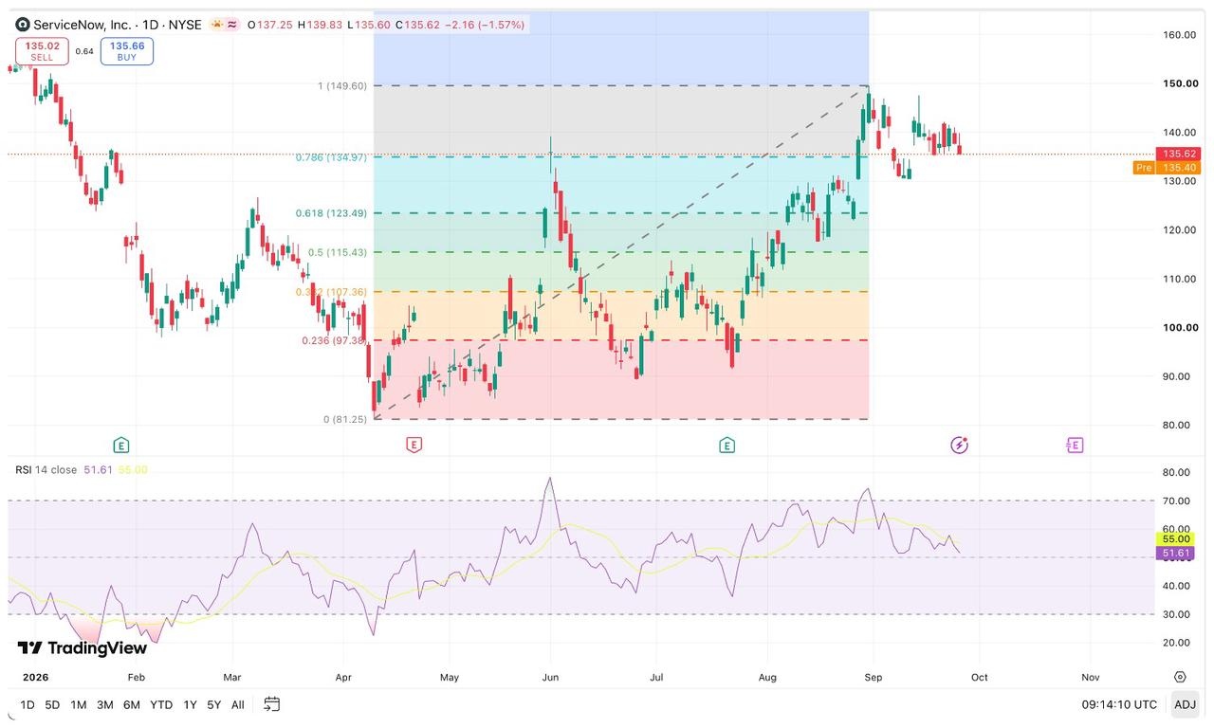Choose the YTD time range

[x=161, y=704]
